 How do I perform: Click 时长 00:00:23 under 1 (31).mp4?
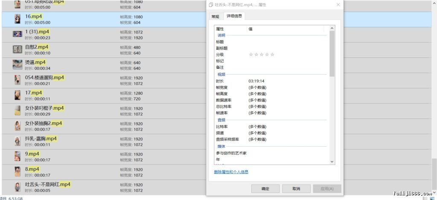[x=38, y=38]
